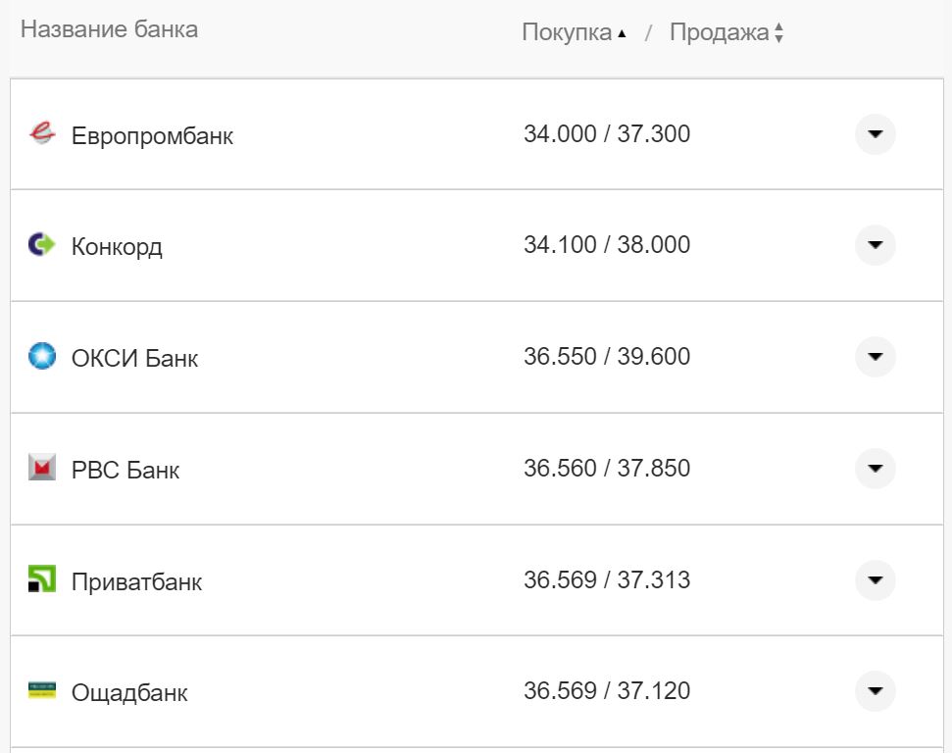
Task: Expand the ОКСИ Банк row details
Action: click(875, 357)
